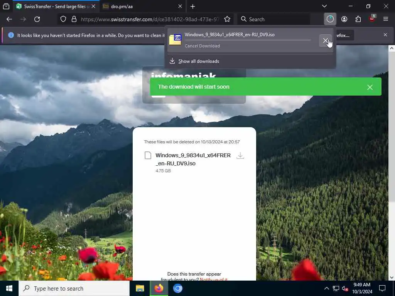Click the Search input box

click(x=273, y=19)
